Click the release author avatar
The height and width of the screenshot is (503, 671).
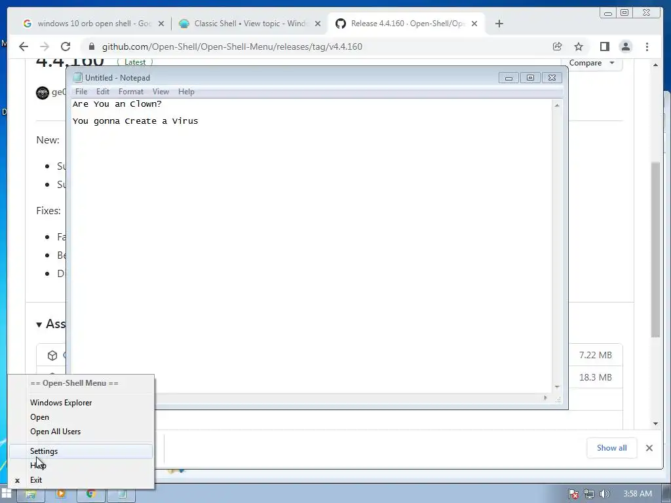pos(43,93)
